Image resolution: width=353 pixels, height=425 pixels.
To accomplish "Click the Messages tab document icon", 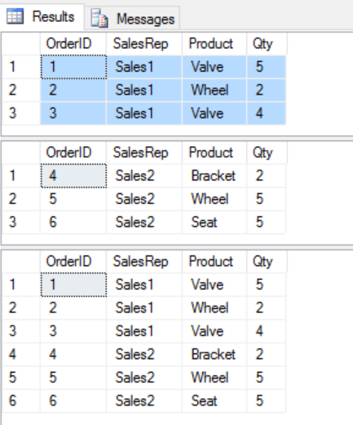I will [99, 18].
